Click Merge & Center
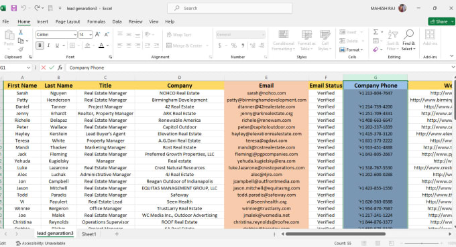This screenshot has width=456, height=247. tap(184, 46)
